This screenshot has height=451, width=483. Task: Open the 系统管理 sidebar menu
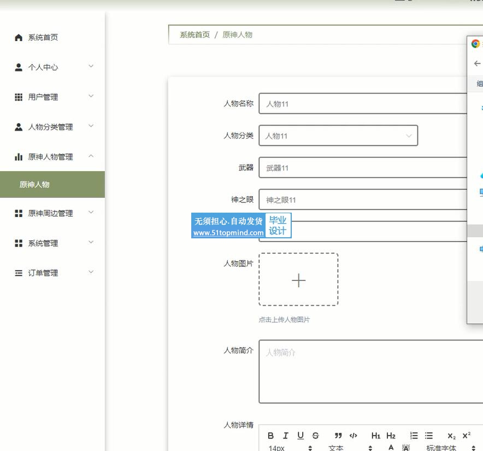point(52,243)
